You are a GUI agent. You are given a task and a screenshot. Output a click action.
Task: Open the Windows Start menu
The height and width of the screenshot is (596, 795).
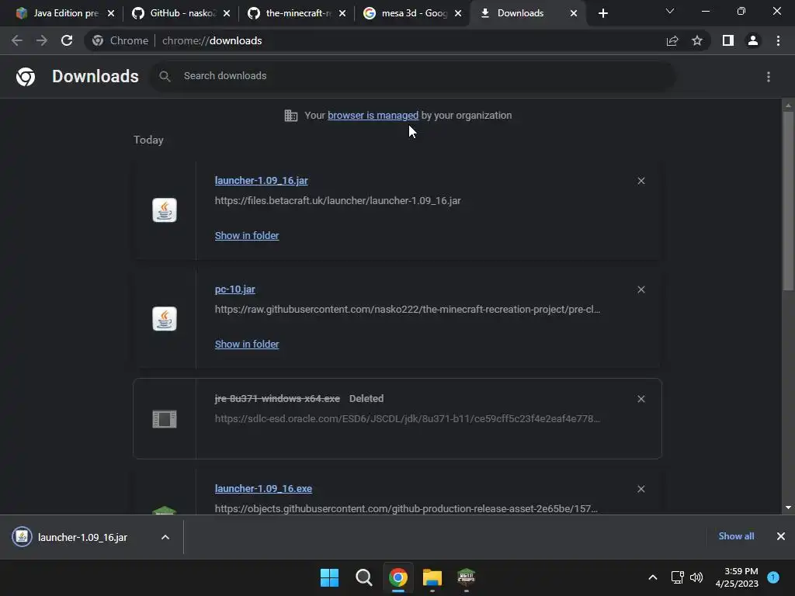(329, 577)
